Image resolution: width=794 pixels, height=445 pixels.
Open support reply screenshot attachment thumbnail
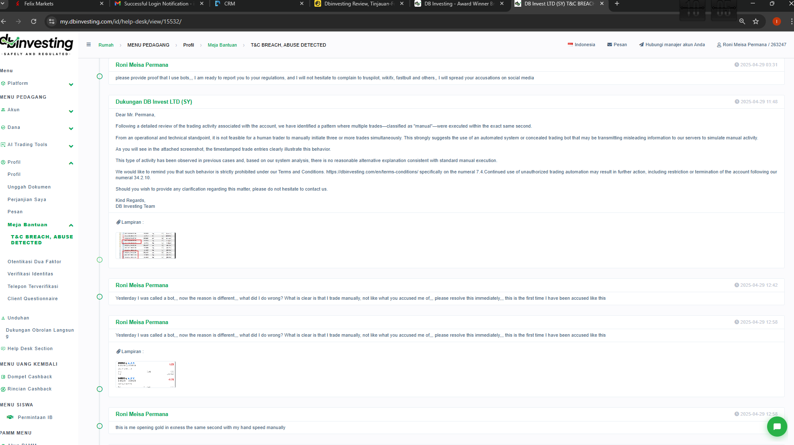pyautogui.click(x=145, y=246)
